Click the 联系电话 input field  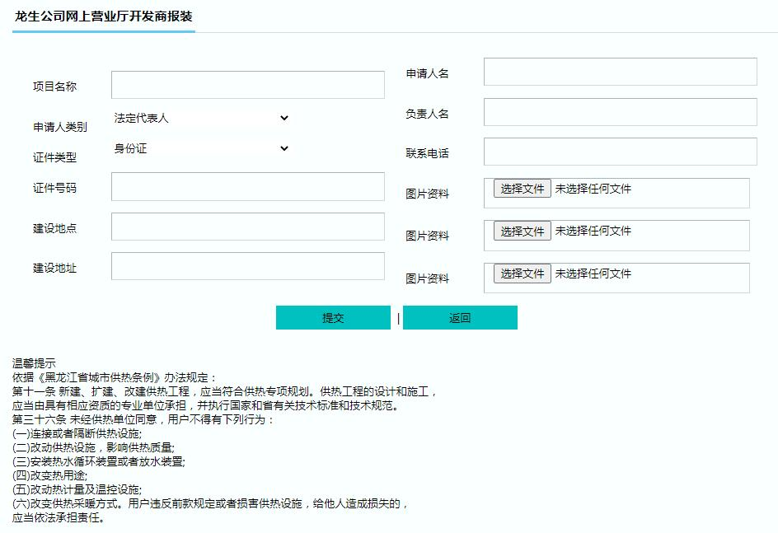[620, 152]
